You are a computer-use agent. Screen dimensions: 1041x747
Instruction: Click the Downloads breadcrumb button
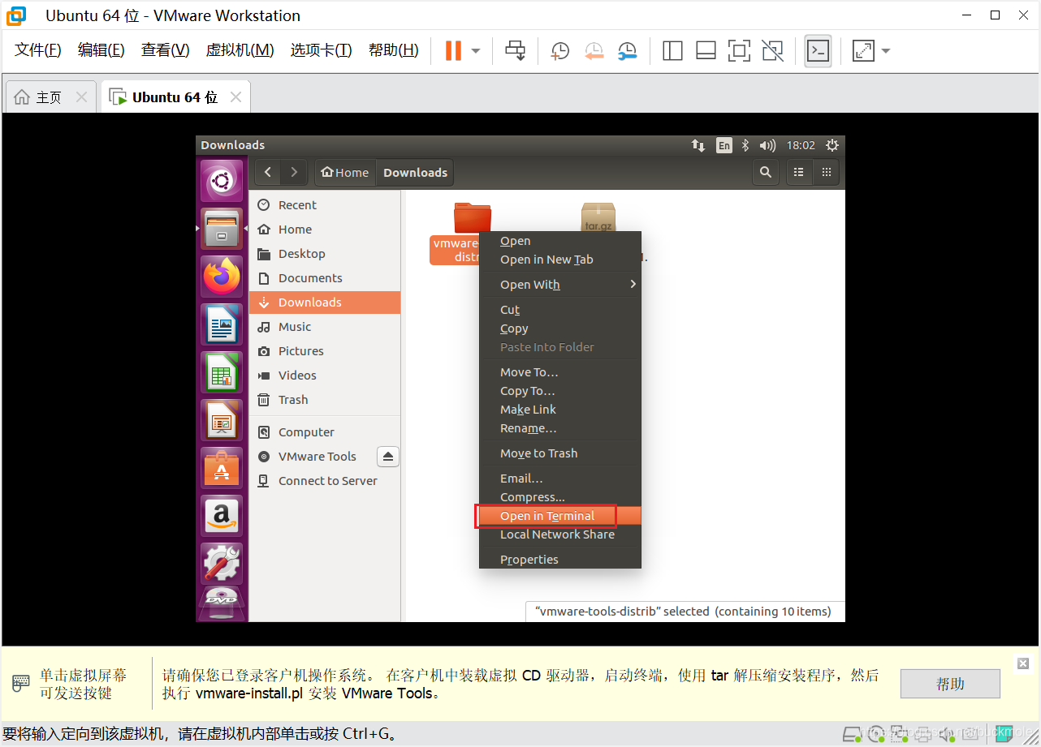click(x=415, y=172)
